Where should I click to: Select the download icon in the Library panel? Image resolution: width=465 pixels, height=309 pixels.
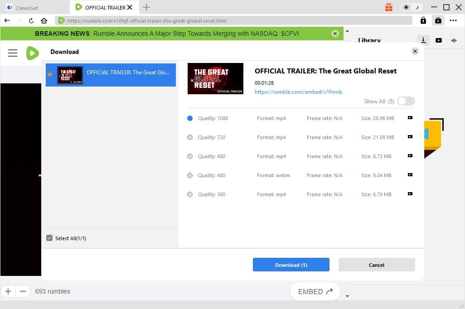(x=423, y=40)
